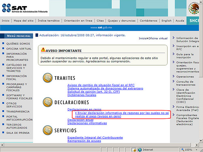Open Información Fiscal menu item
203x152 pixels.
coord(16,77)
